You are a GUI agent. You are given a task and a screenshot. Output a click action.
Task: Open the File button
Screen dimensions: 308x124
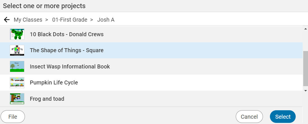pos(13,117)
